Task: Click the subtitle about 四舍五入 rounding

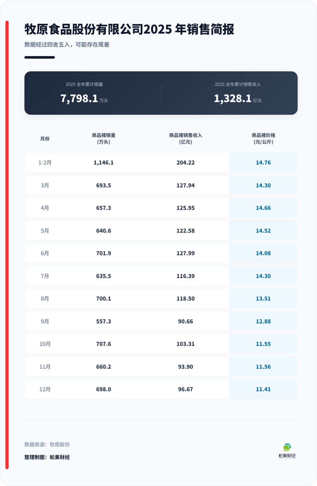Action: (67, 45)
